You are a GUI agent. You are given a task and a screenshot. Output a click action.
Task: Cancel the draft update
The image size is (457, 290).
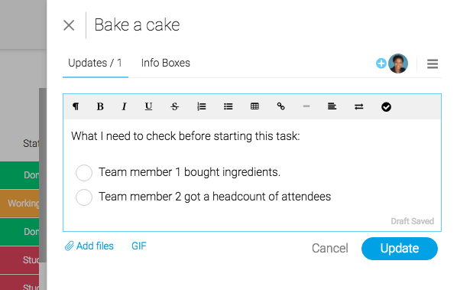point(330,249)
